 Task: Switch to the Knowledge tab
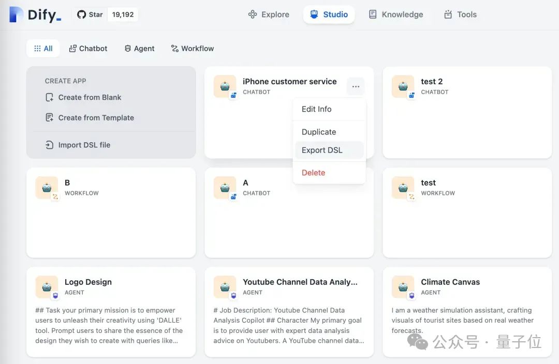pyautogui.click(x=396, y=14)
